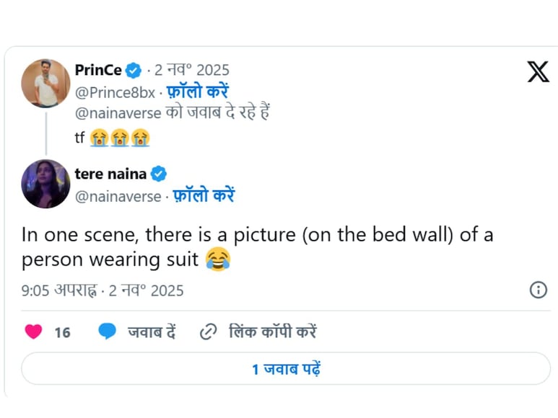Click PrinCe's blue verified badge
Screen dimensions: 558x418
tap(134, 71)
